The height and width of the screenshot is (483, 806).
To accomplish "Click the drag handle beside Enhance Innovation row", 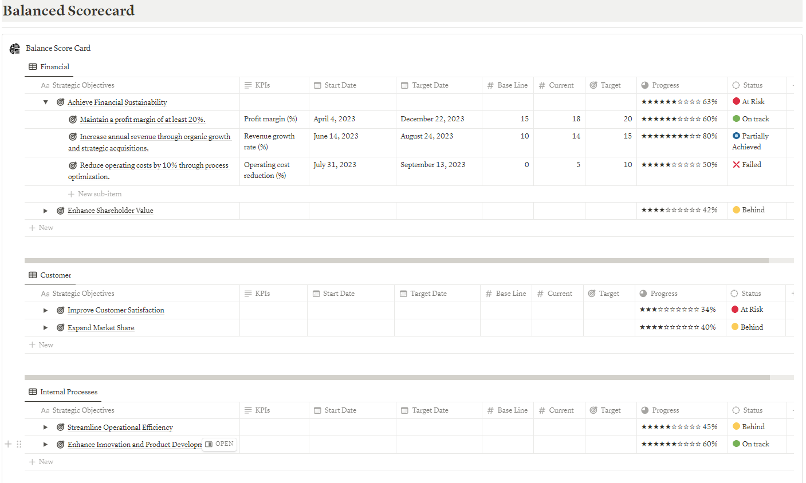I will [x=19, y=444].
